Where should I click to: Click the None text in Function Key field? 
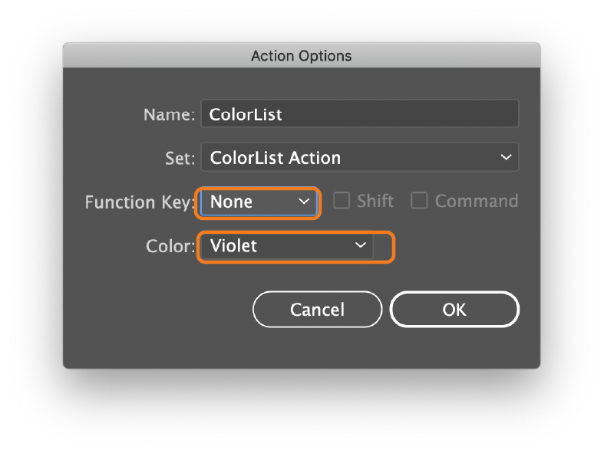point(231,202)
